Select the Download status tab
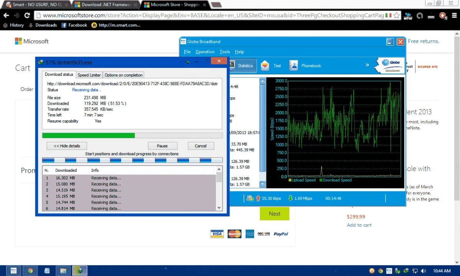The height and width of the screenshot is (276, 460). click(59, 74)
